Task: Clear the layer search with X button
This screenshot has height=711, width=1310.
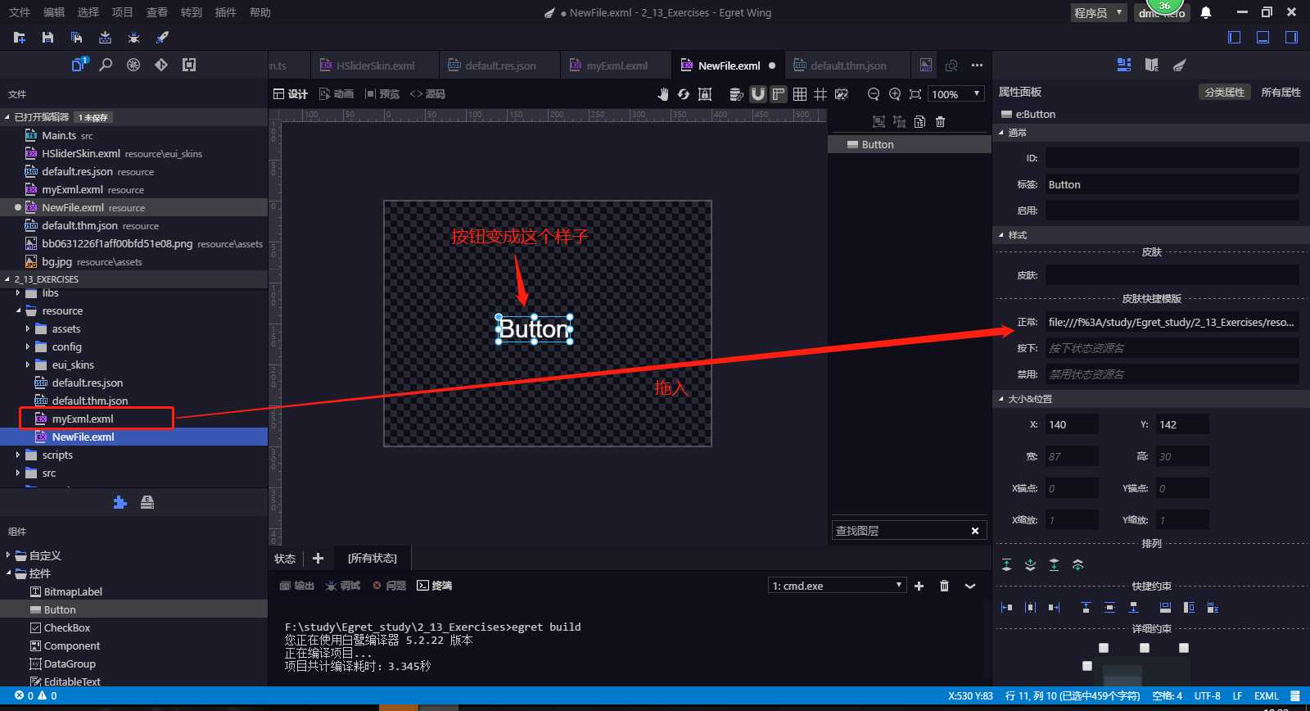Action: [975, 531]
